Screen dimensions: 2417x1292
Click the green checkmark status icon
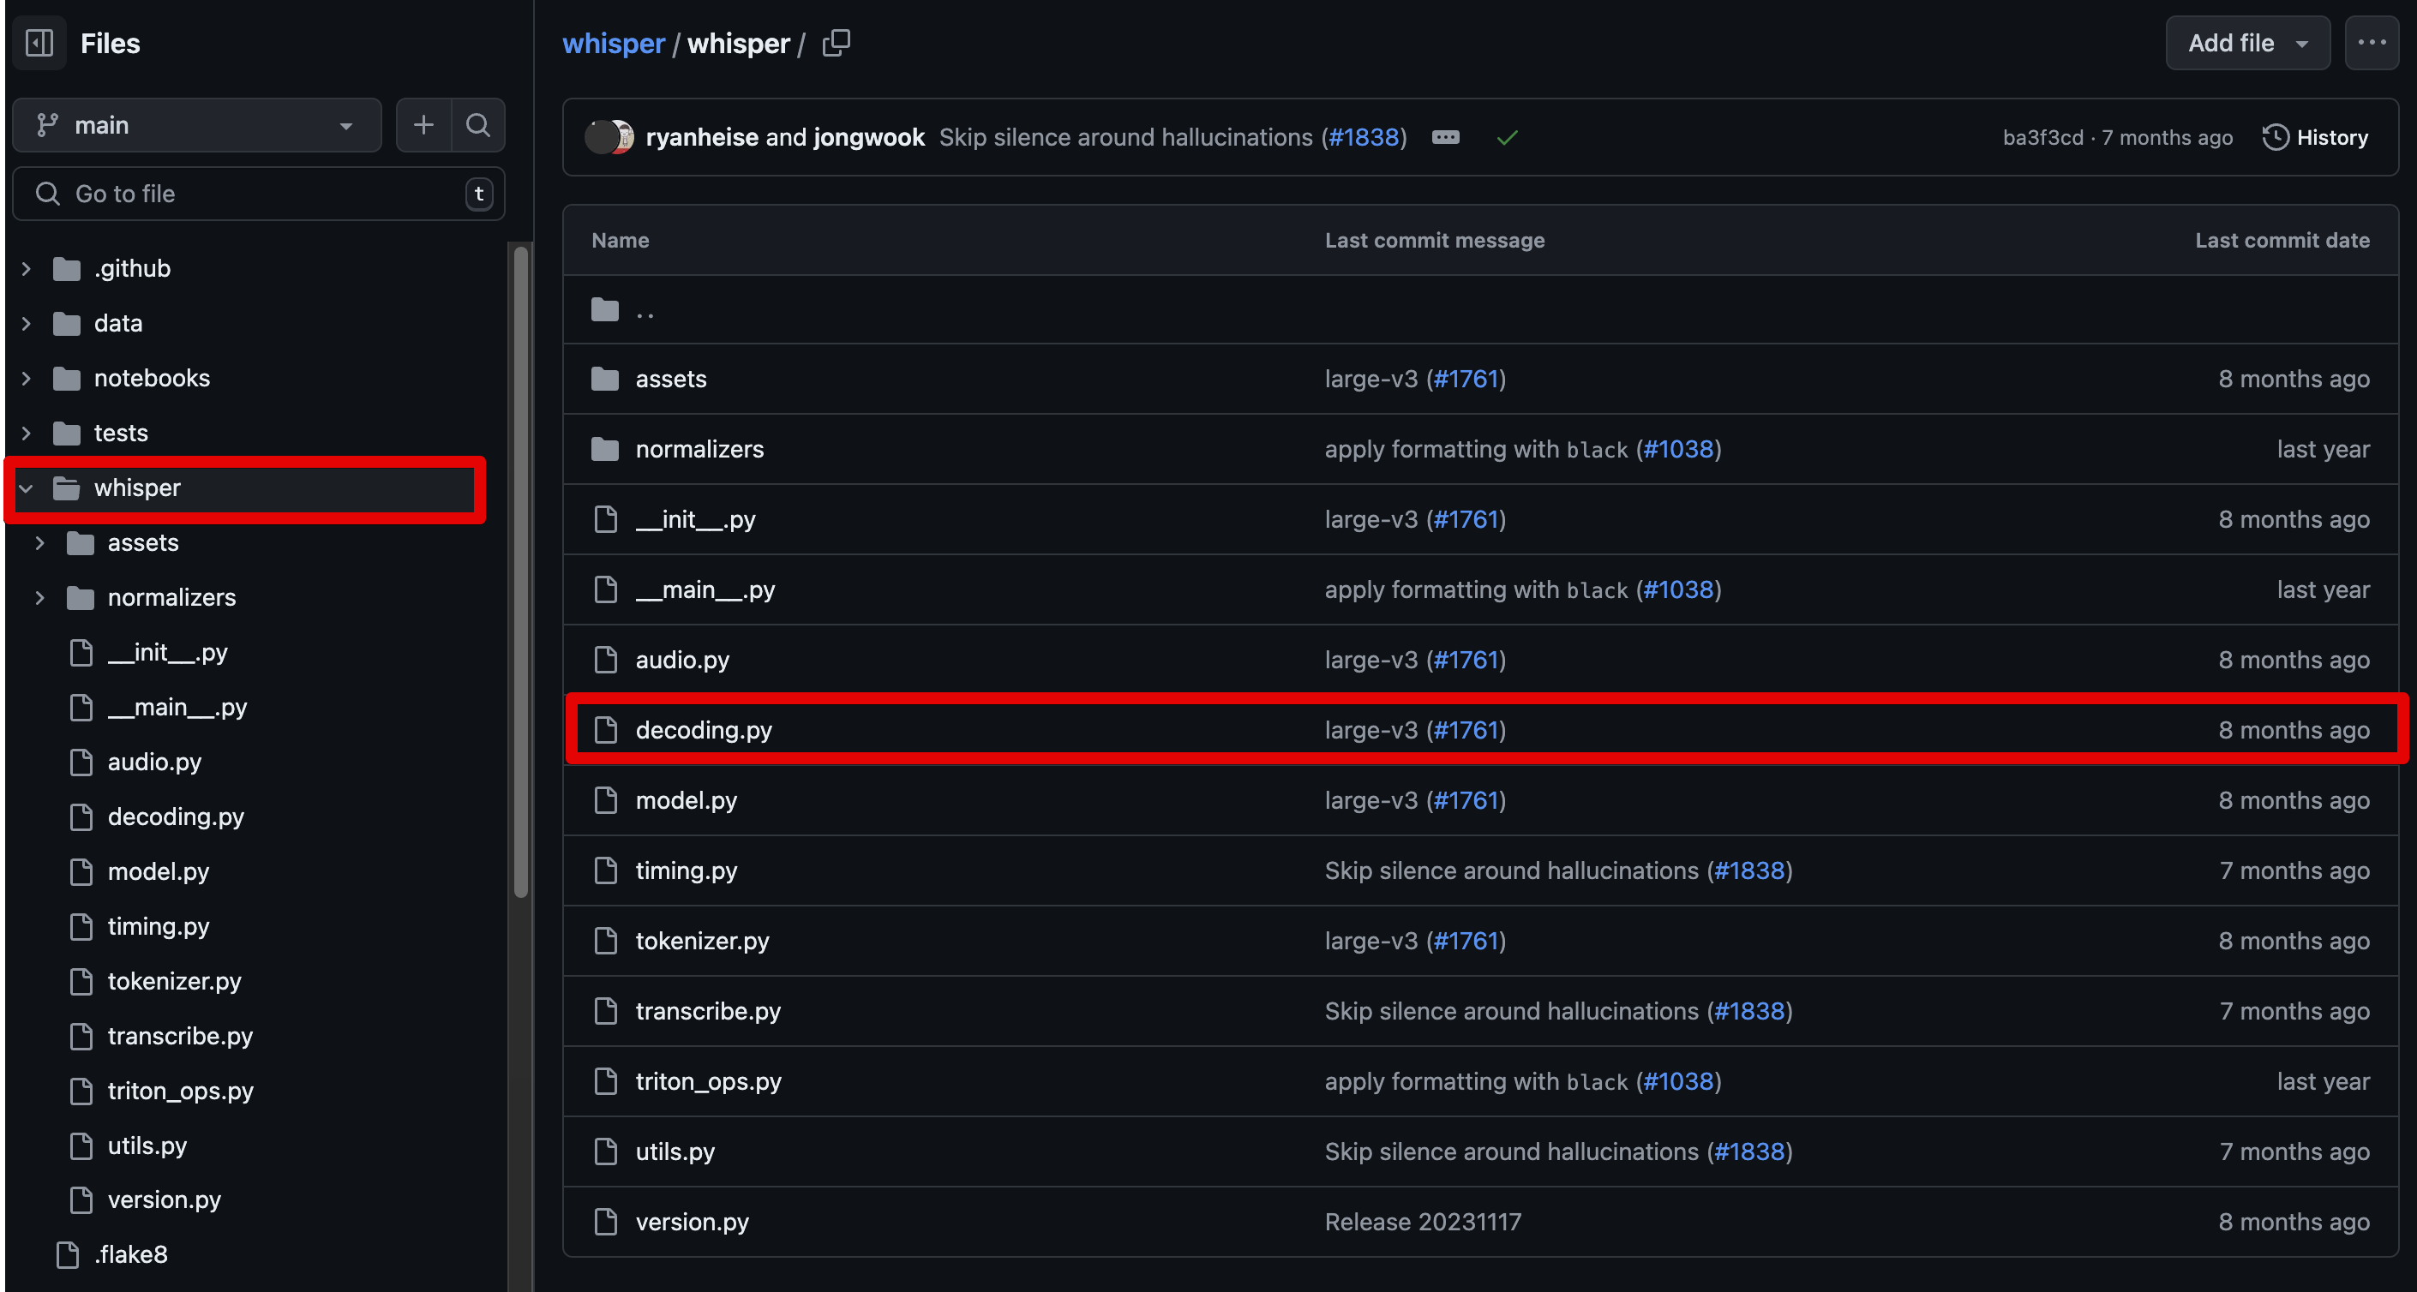click(1507, 138)
